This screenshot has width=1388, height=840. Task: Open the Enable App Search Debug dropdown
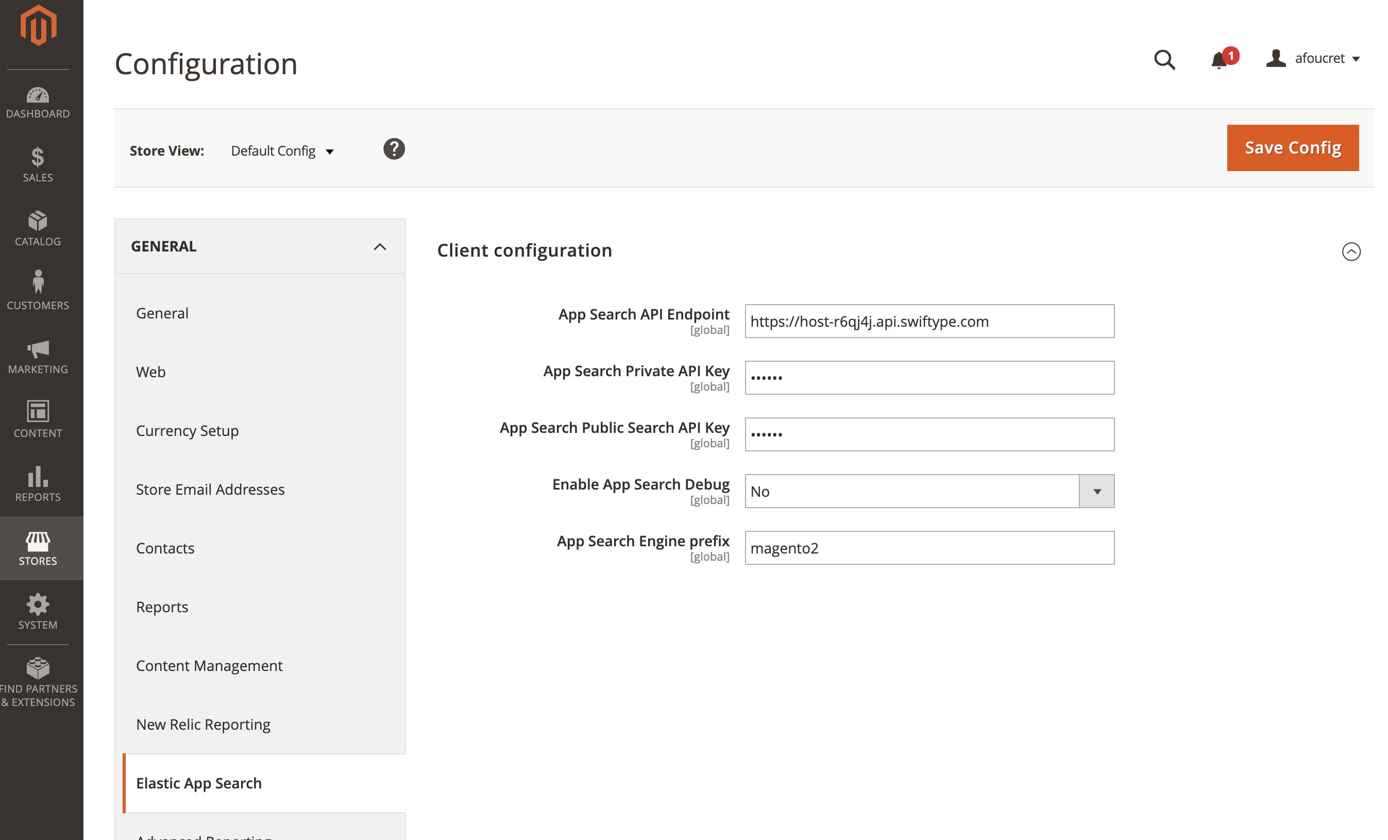click(x=929, y=491)
